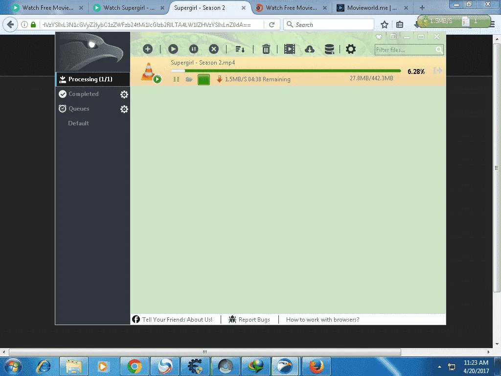Open Completed settings gear

[124, 94]
